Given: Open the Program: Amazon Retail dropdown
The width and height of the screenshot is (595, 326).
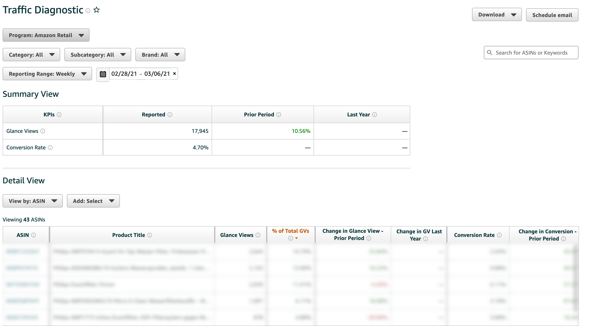Looking at the screenshot, I should [46, 35].
